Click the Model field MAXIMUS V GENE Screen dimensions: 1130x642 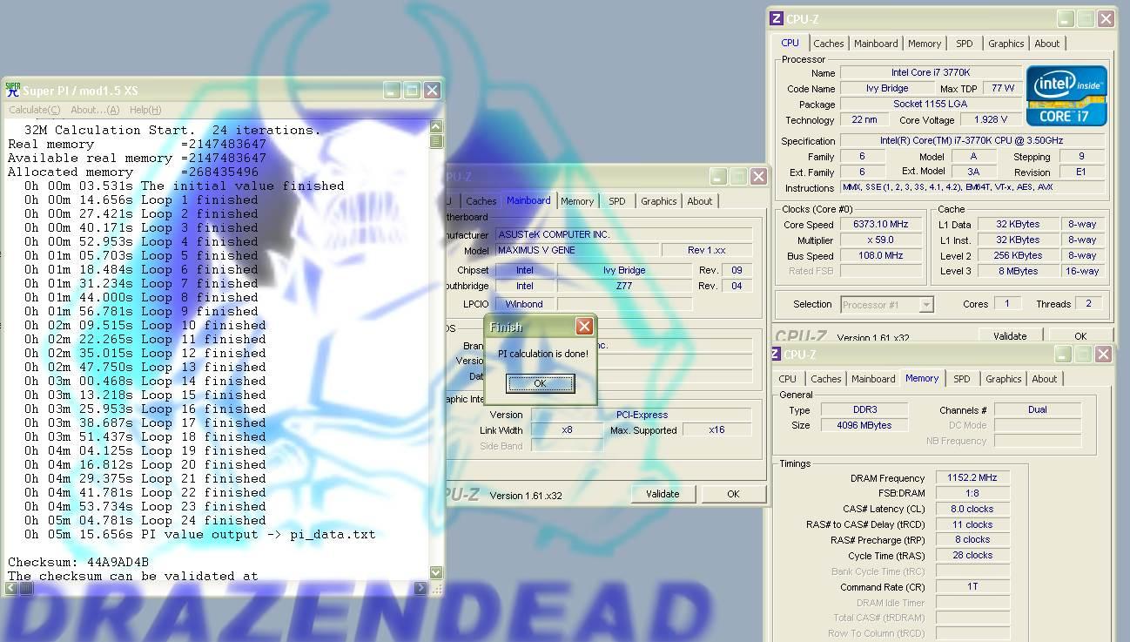point(577,250)
